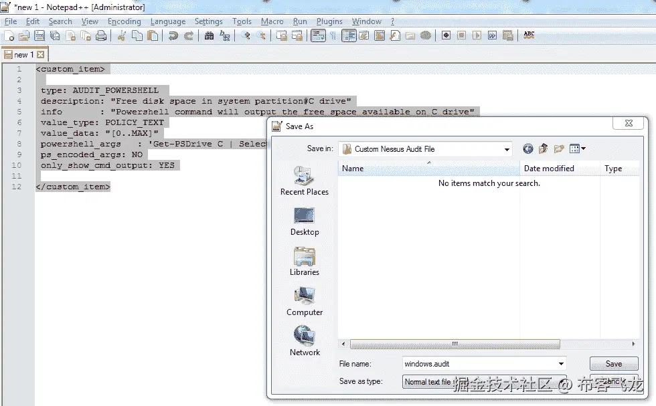
Task: Click the New file toolbar icon
Action: pyautogui.click(x=9, y=36)
